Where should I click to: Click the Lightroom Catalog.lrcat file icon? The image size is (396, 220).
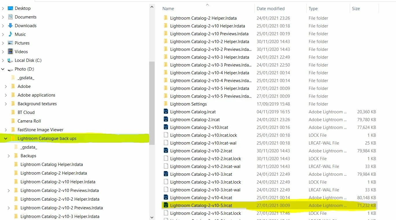(166, 112)
